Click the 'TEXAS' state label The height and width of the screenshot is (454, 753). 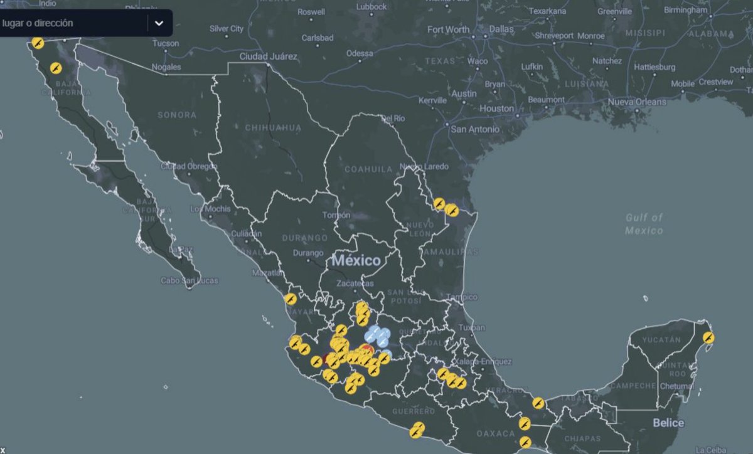click(440, 61)
